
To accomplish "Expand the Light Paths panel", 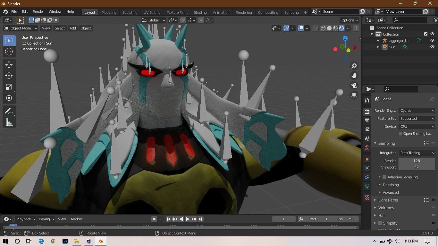I will tap(388, 200).
